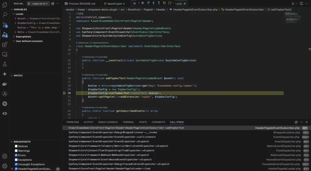Enable the Exceptions breakpoint checkbox
The image size is (311, 171).
(x=16, y=160)
